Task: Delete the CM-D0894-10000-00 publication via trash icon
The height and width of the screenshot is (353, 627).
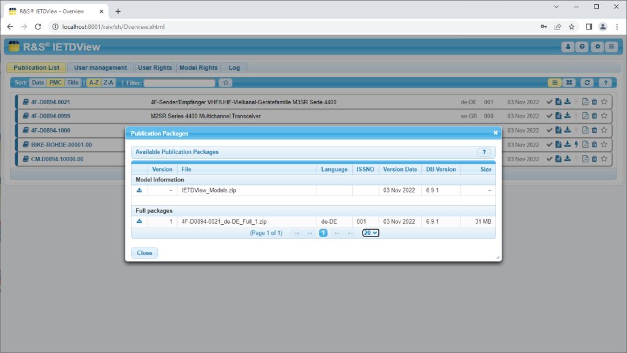Action: point(595,159)
